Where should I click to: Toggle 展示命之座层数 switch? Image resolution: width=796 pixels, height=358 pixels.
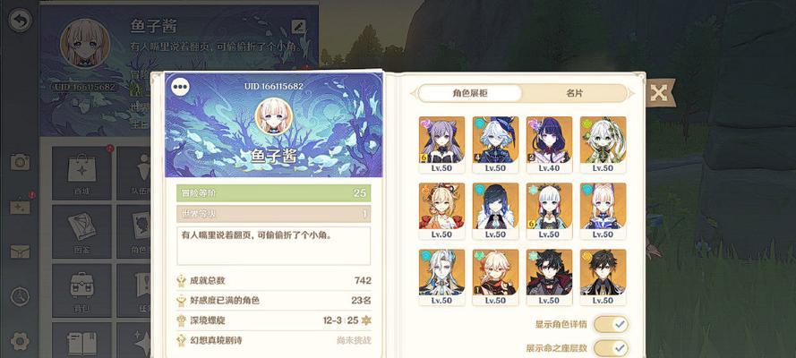pos(611,348)
